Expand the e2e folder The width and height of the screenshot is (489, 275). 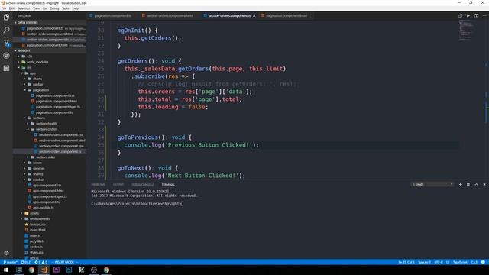point(29,57)
